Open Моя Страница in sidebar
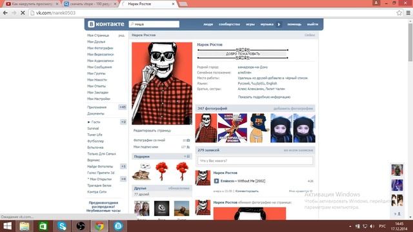This screenshot has height=232, width=413. (98, 35)
